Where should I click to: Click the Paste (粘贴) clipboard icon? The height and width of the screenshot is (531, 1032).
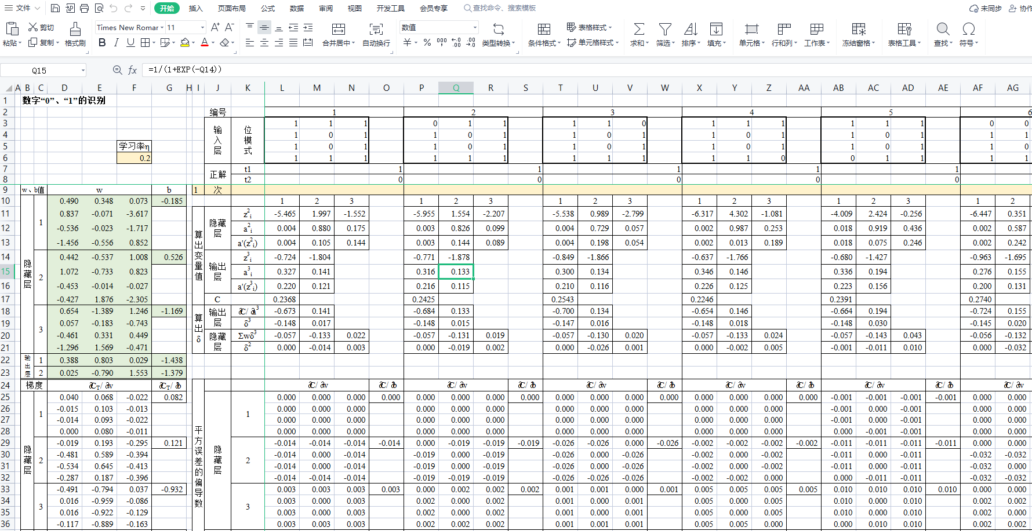pyautogui.click(x=12, y=28)
